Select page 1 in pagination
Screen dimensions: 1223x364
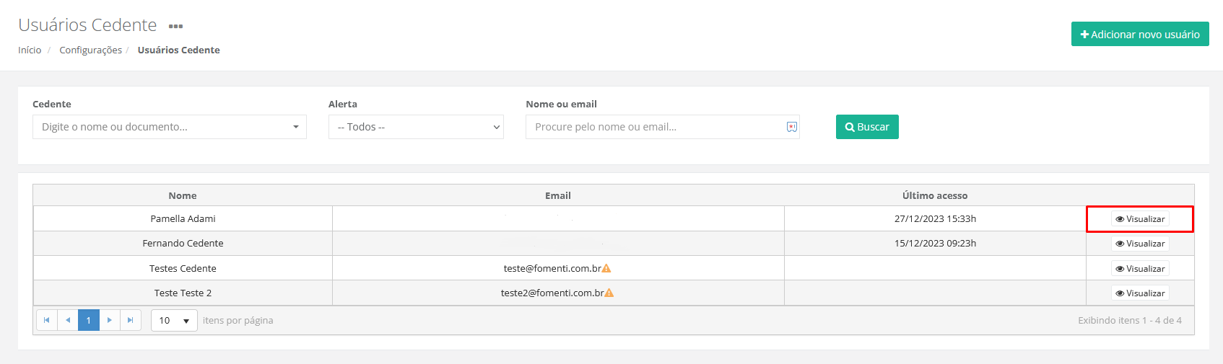tap(88, 320)
